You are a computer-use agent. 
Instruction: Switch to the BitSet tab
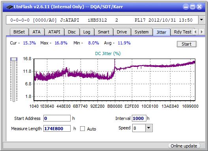pos(19,32)
